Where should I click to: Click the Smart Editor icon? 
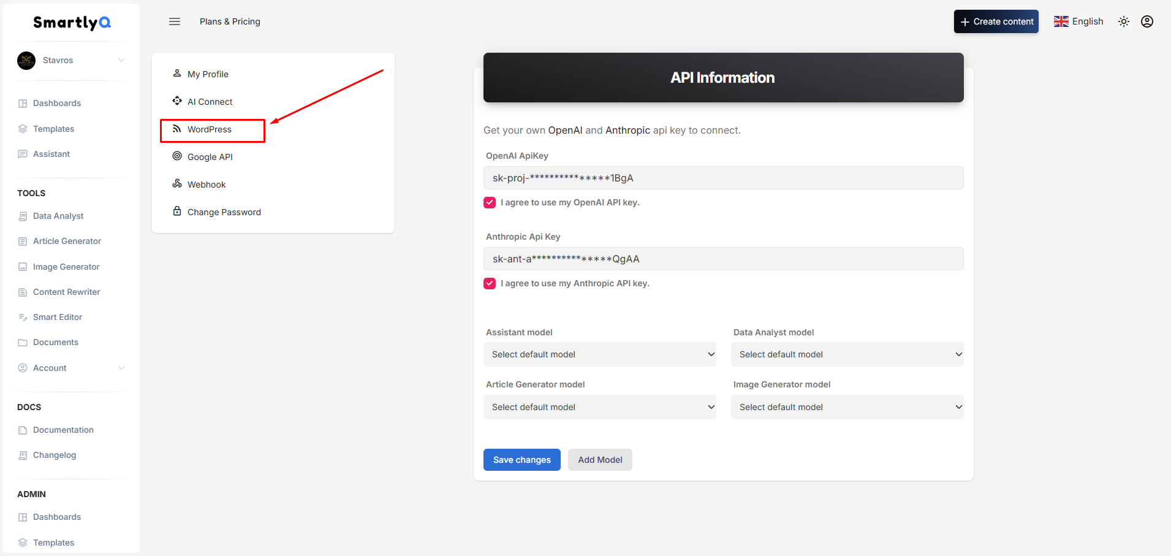coord(23,317)
